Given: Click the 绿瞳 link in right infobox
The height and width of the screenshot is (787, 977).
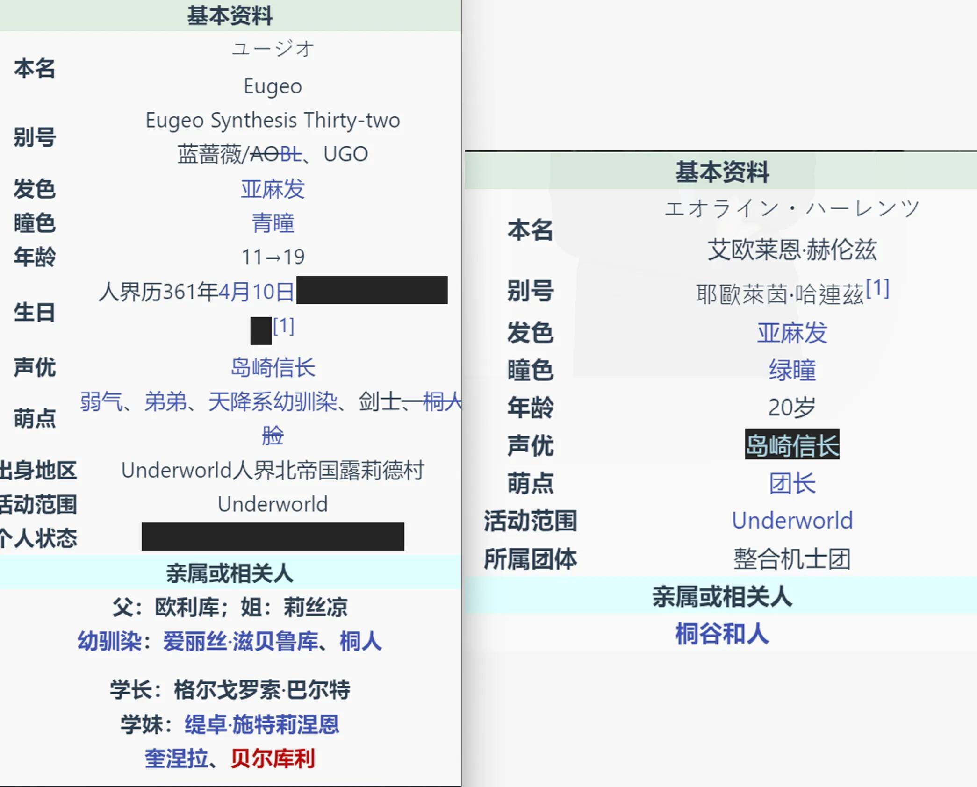Looking at the screenshot, I should (x=792, y=370).
